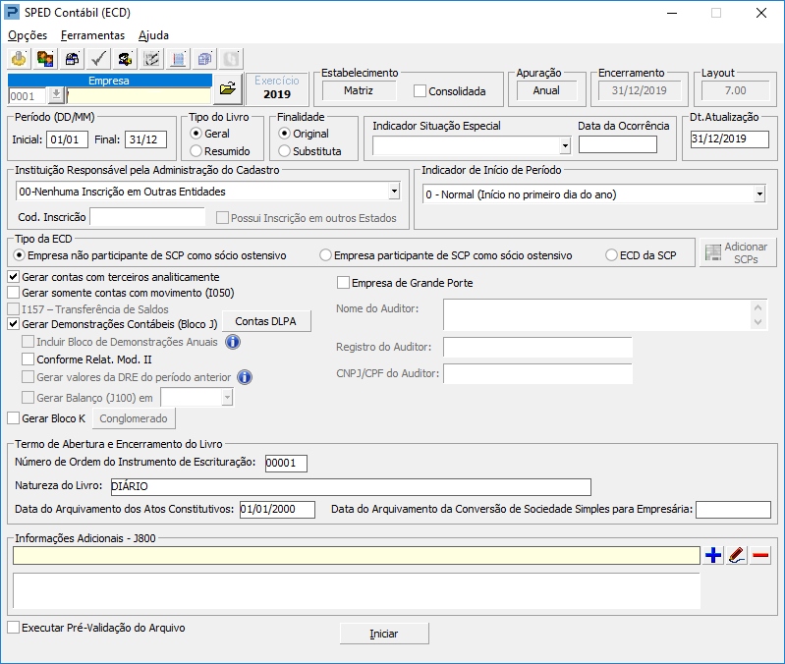Click the Empresa code field 0001
785x664 pixels.
pos(28,95)
